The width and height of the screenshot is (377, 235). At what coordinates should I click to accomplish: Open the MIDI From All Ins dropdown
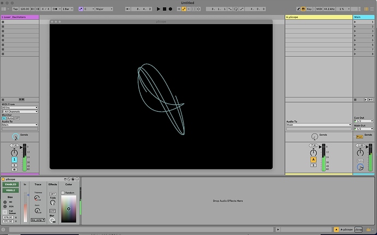pyautogui.click(x=20, y=107)
